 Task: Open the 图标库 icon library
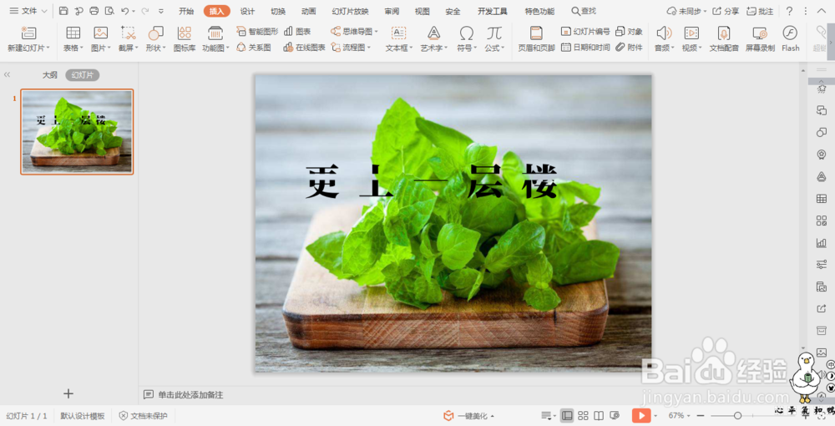pos(185,39)
